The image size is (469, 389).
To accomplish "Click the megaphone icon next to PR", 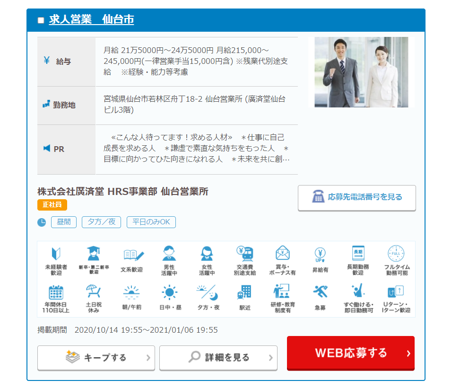I will 47,148.
